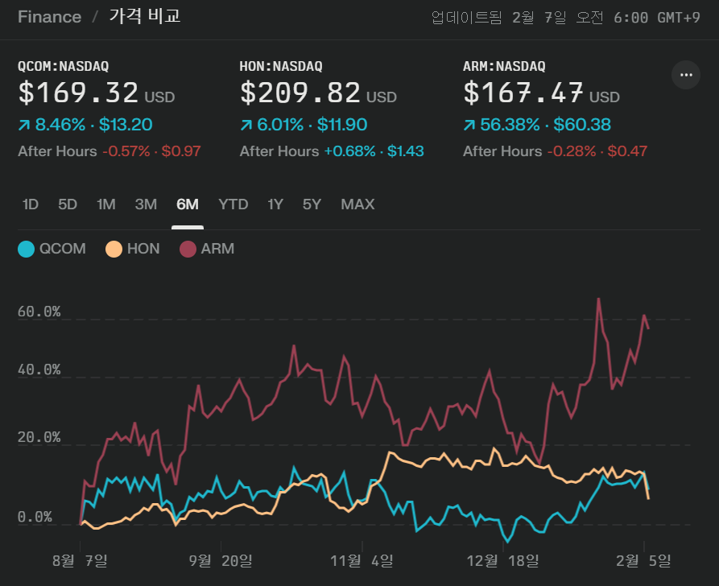The width and height of the screenshot is (719, 586).
Task: Click ARM change 56.38% · $60.38
Action: (545, 125)
